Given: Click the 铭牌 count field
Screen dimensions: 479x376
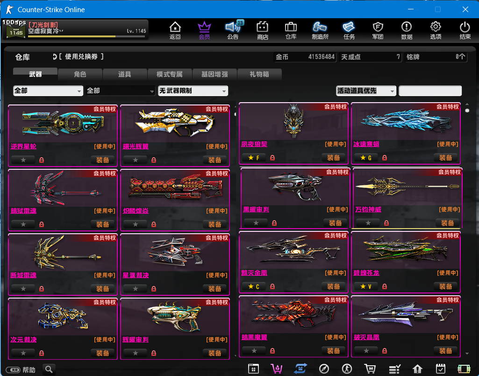Looking at the screenshot, I should [436, 57].
